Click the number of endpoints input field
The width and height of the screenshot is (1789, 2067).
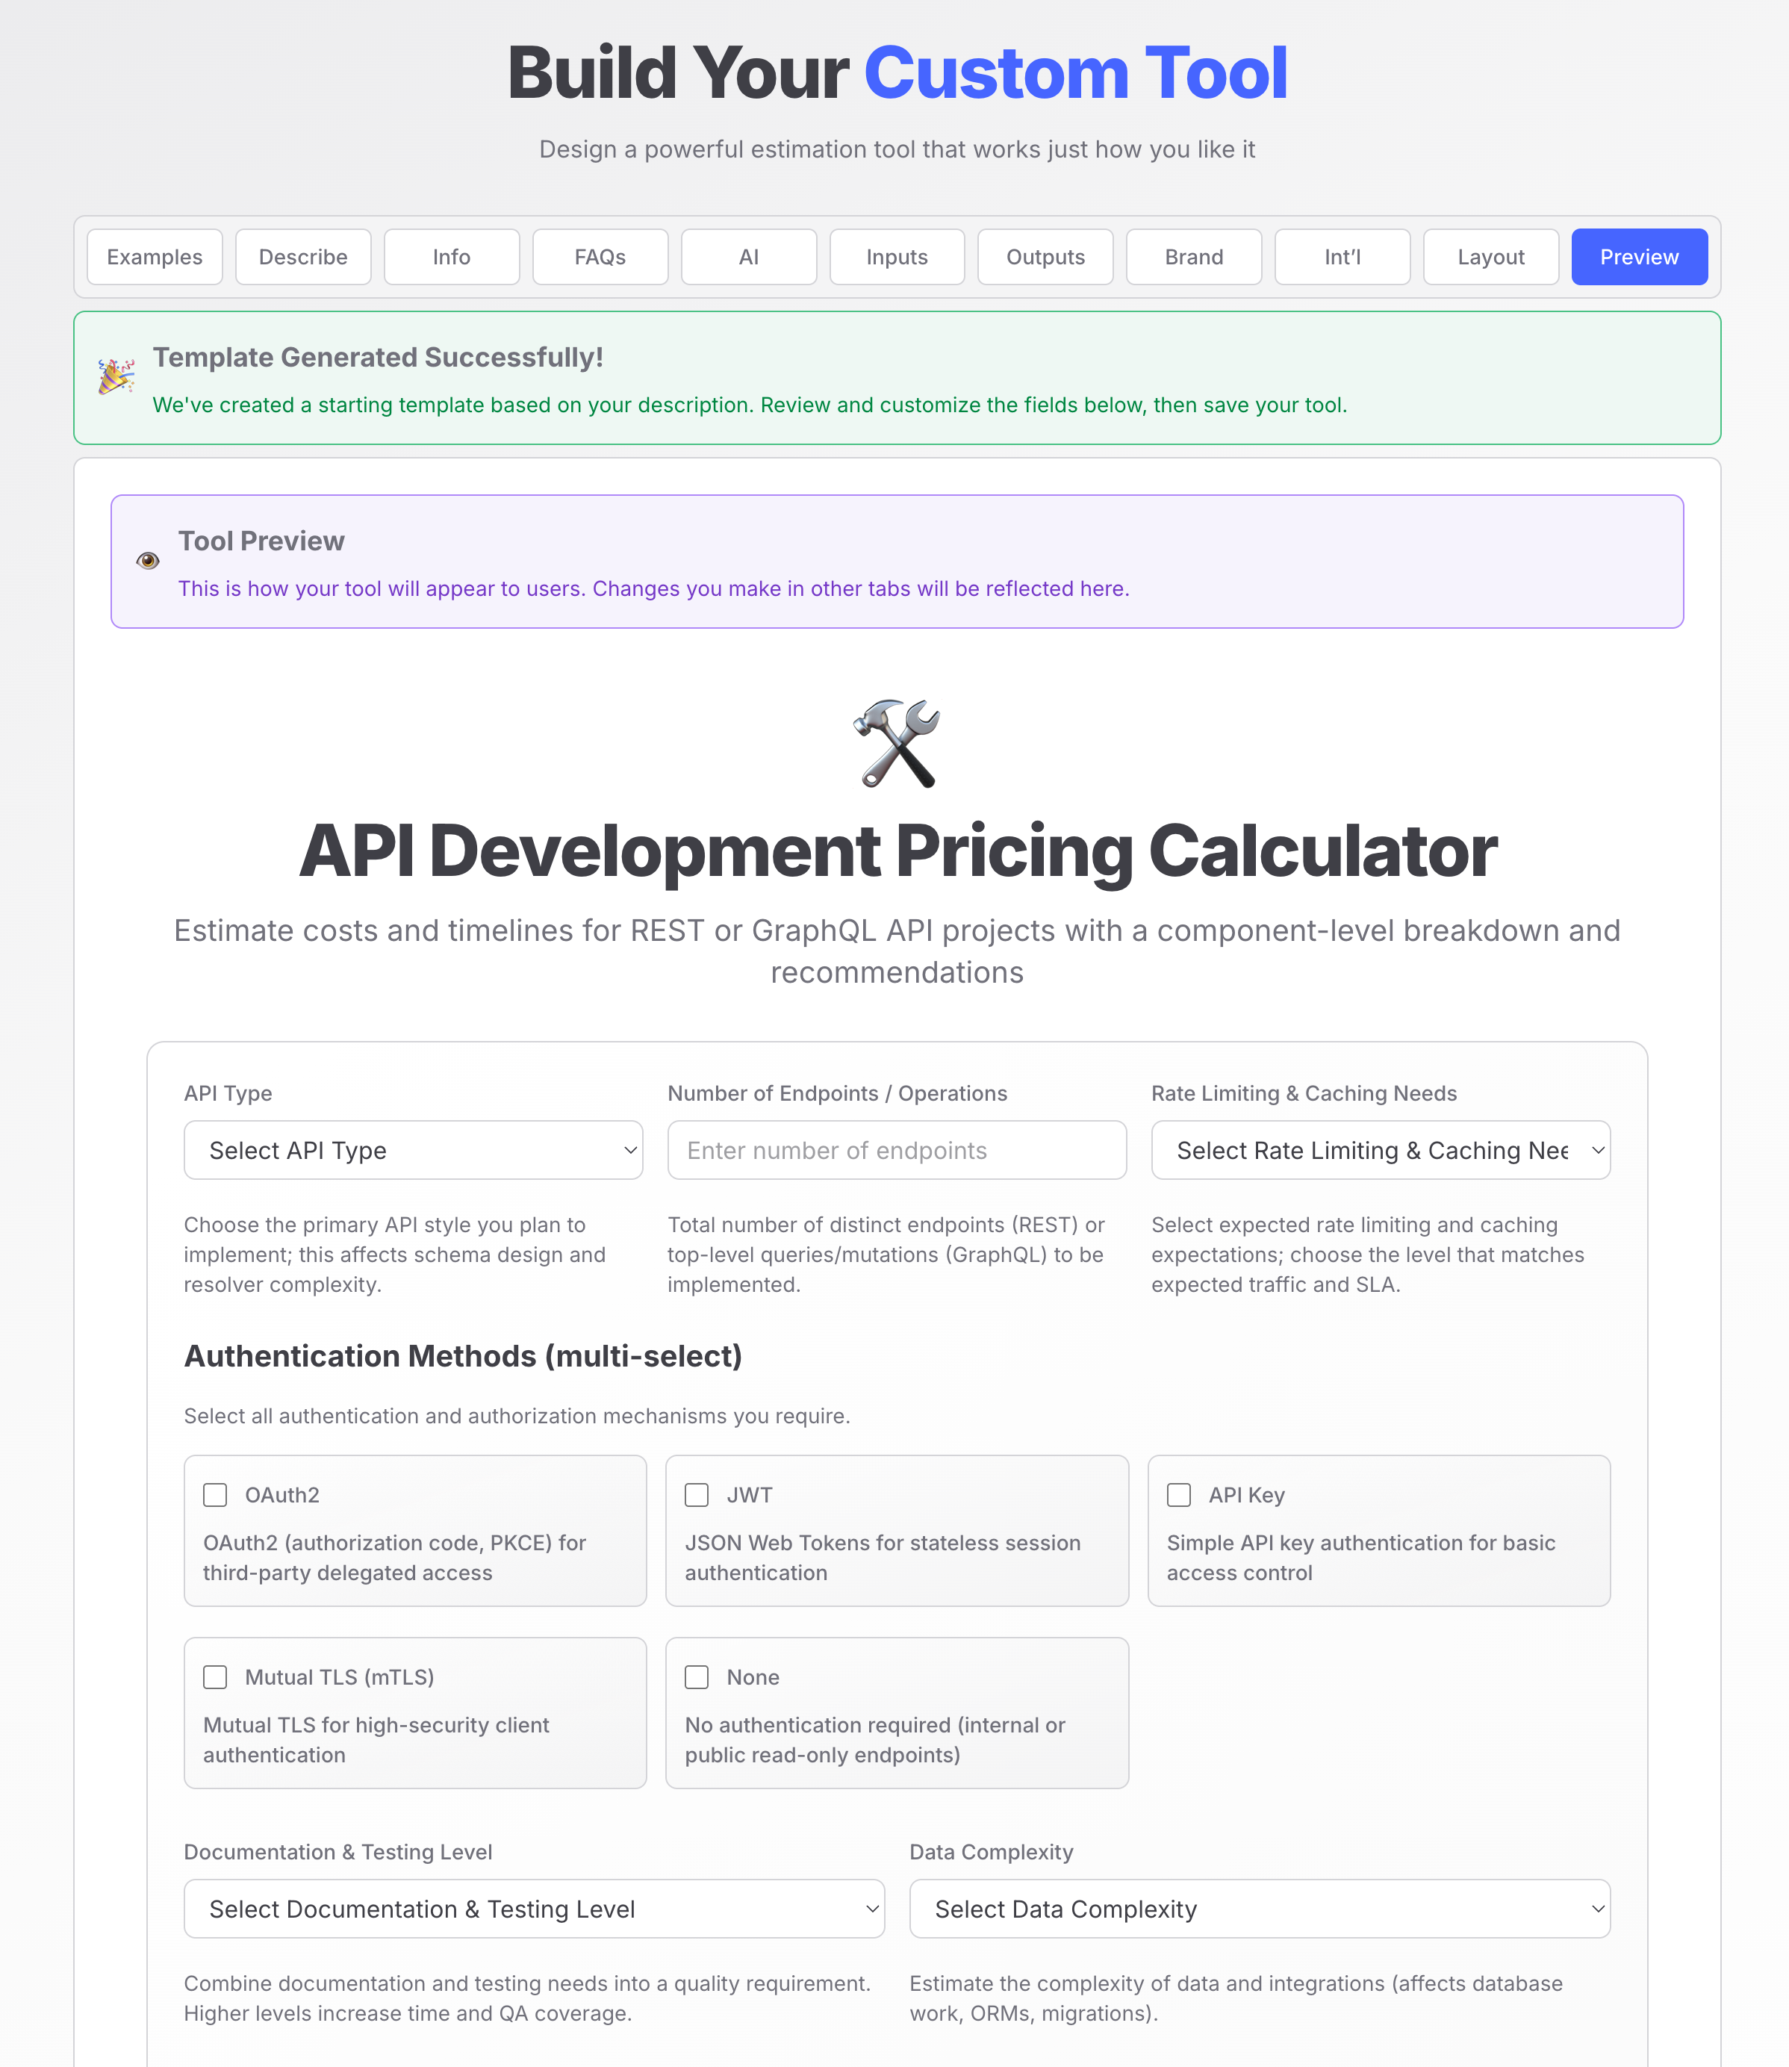[x=897, y=1150]
